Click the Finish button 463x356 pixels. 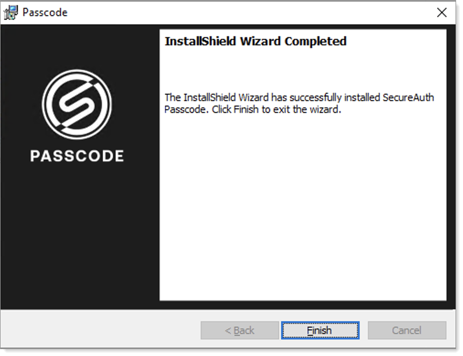[x=320, y=330]
